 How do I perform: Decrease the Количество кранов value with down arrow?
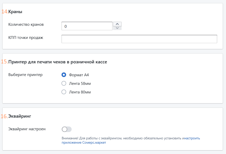(117, 28)
